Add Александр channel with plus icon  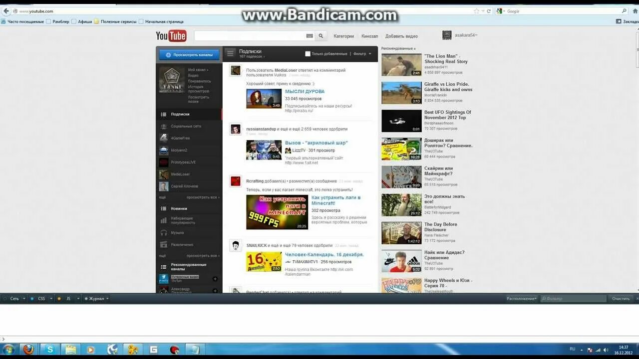pyautogui.click(x=215, y=291)
